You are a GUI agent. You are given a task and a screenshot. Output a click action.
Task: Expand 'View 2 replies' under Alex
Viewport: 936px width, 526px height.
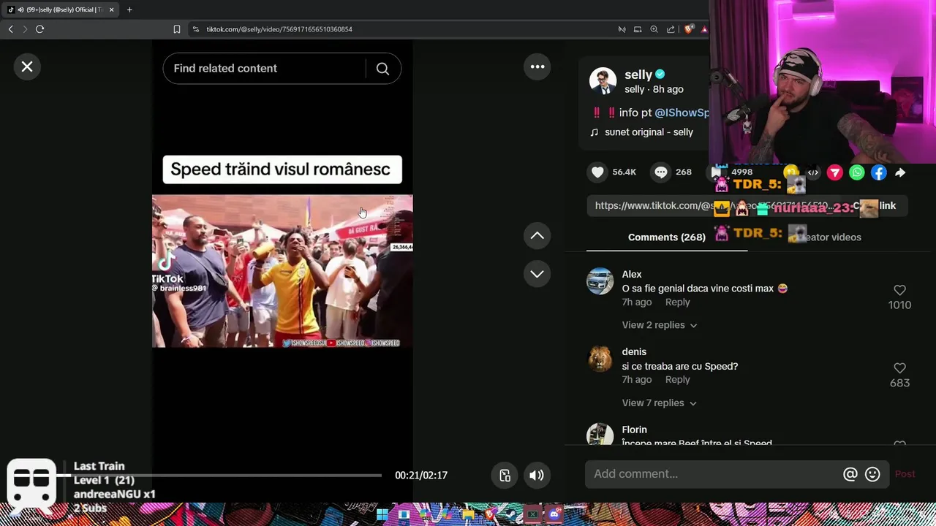click(x=660, y=325)
